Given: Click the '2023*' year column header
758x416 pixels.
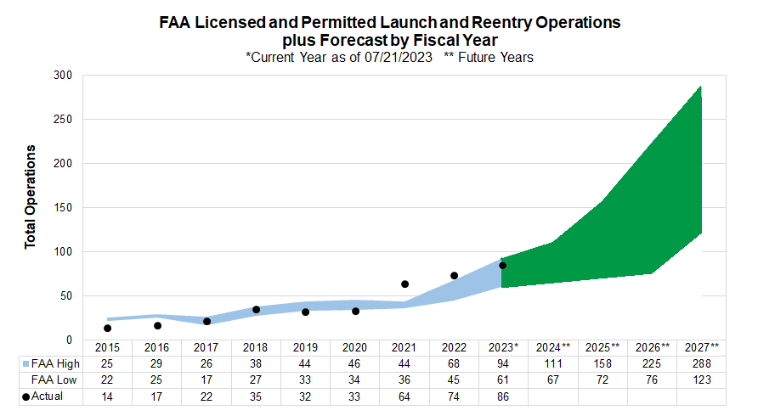Looking at the screenshot, I should pyautogui.click(x=503, y=348).
